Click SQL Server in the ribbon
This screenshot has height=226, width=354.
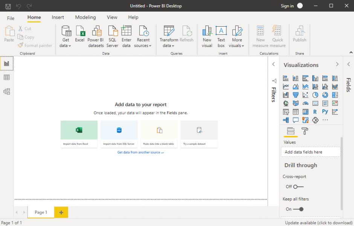[113, 36]
